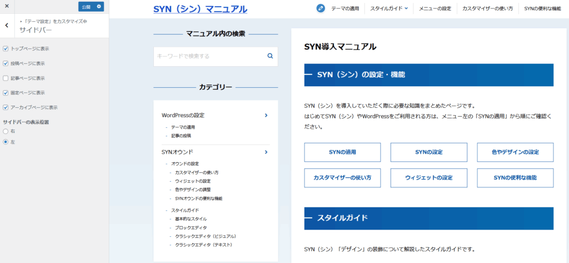This screenshot has width=569, height=263.
Task: Open ウィジェットの設定 in the category list
Action: (193, 181)
